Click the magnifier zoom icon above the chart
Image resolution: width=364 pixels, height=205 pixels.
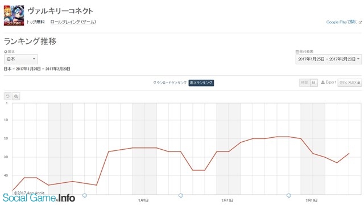tap(16, 96)
